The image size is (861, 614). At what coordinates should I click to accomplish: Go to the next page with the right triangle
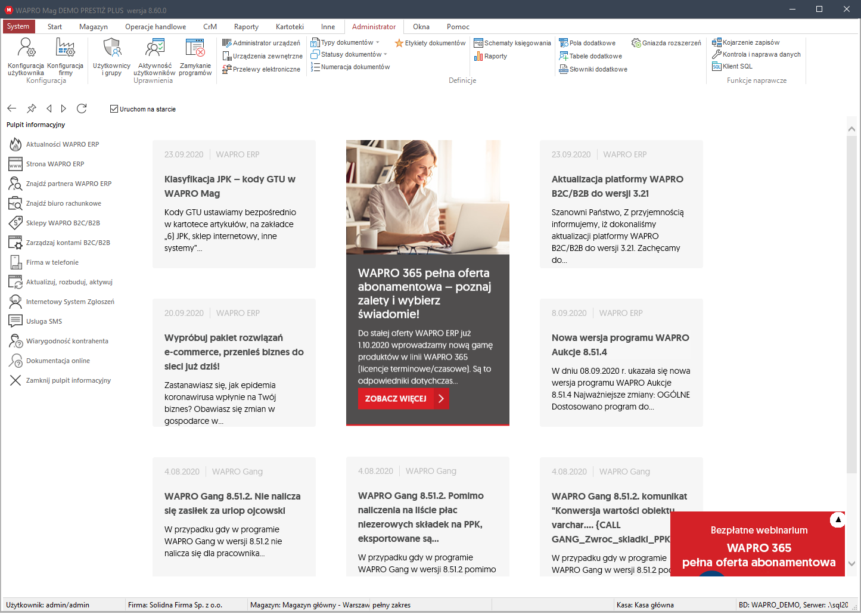63,108
